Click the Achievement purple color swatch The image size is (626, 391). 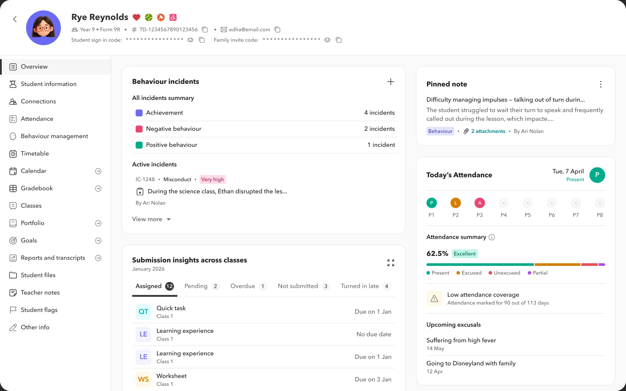(x=139, y=113)
